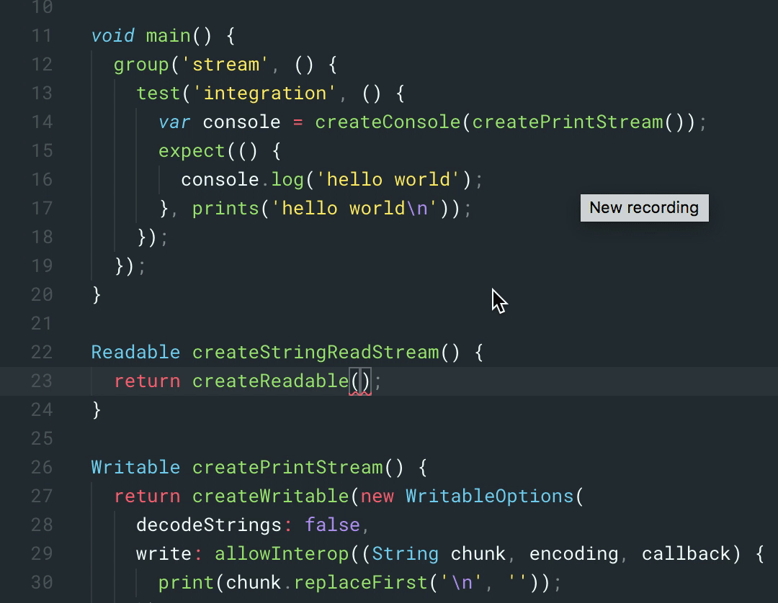Image resolution: width=778 pixels, height=603 pixels.
Task: Click the "callback" parameter on line 29
Action: click(x=687, y=553)
